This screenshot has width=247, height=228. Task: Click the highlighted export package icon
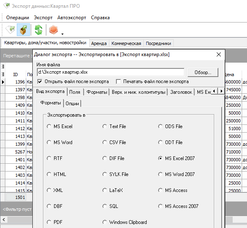23,30
